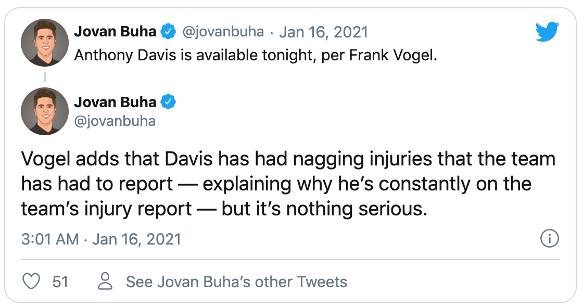Open the Twitter Ads info circle icon
The width and height of the screenshot is (583, 308).
(550, 238)
